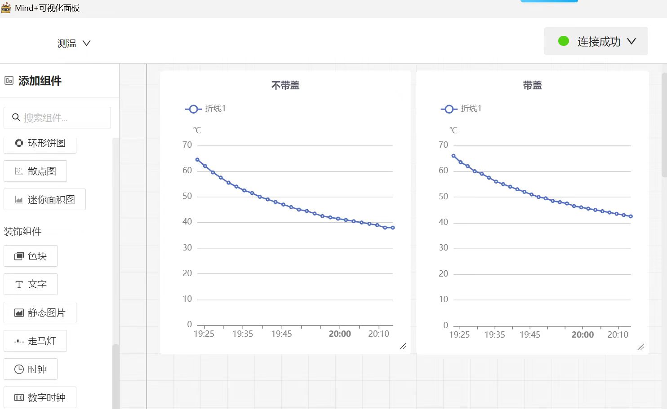Click the 走马灯 marquee icon
This screenshot has width=667, height=409.
(x=19, y=341)
